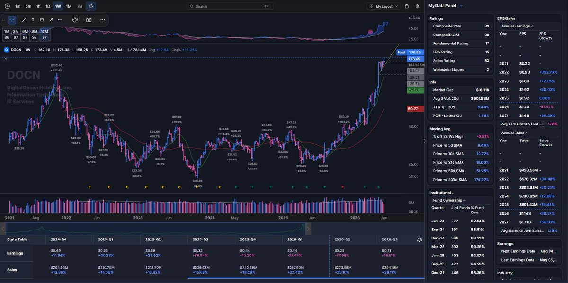Screen dimensions: 568x283
Task: Click the Price vs 200d SMA row
Action: (461, 180)
